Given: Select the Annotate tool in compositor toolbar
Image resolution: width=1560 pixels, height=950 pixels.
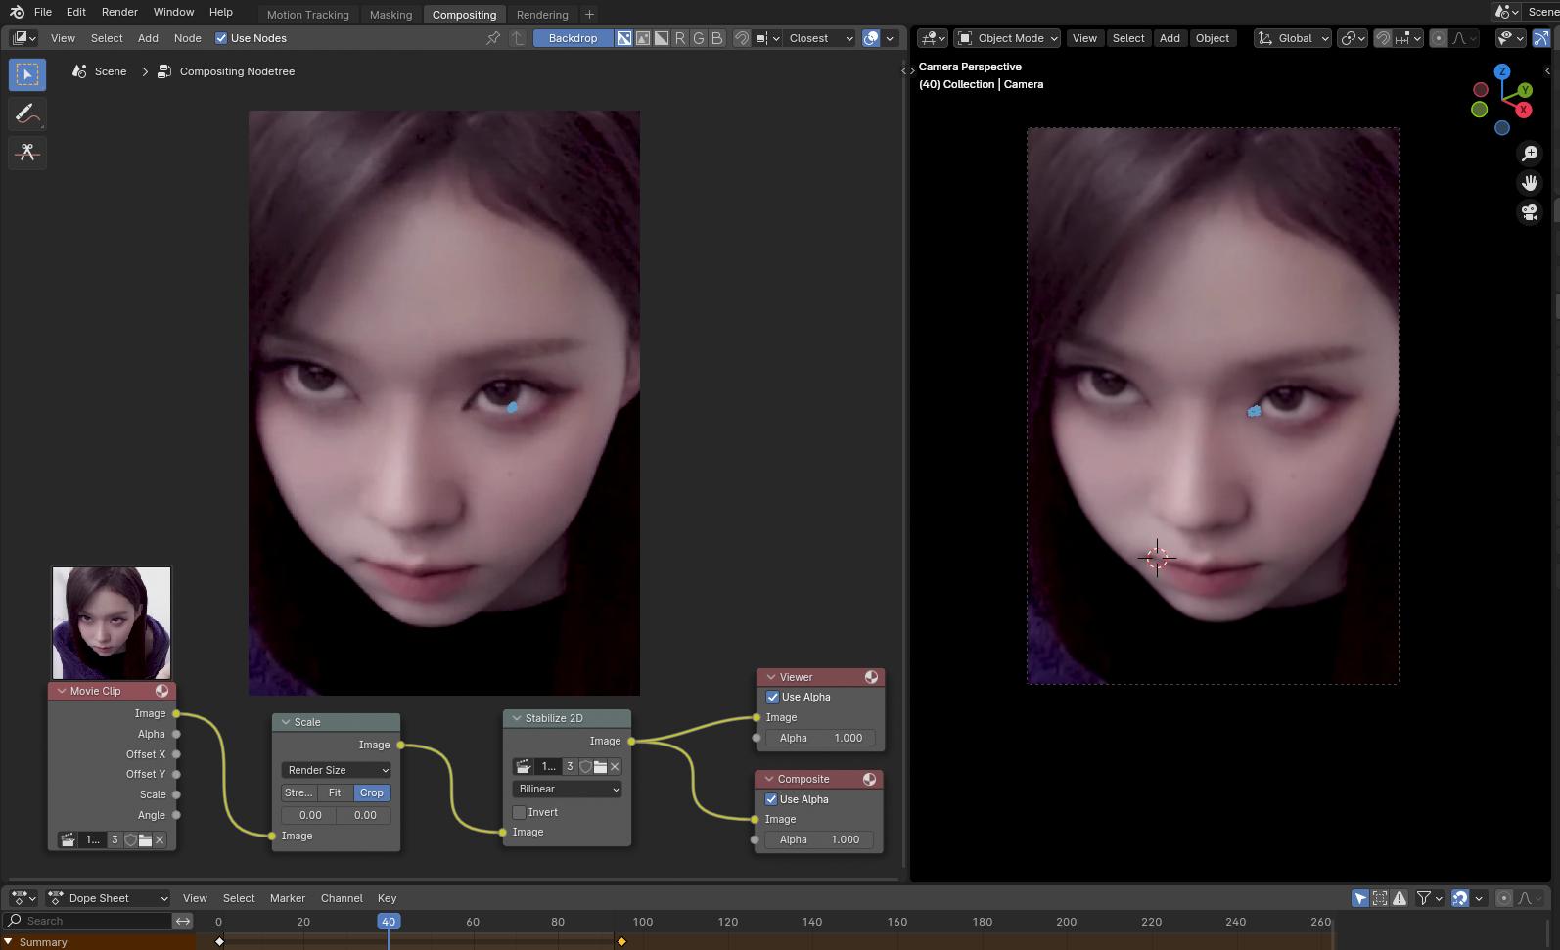Looking at the screenshot, I should (x=27, y=113).
